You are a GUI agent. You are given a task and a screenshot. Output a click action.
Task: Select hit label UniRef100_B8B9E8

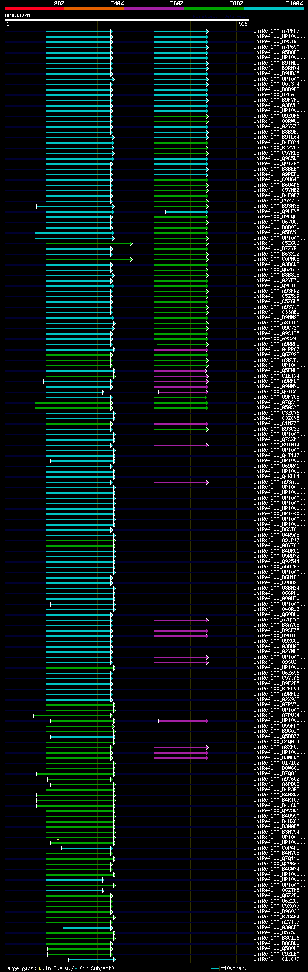(276, 90)
